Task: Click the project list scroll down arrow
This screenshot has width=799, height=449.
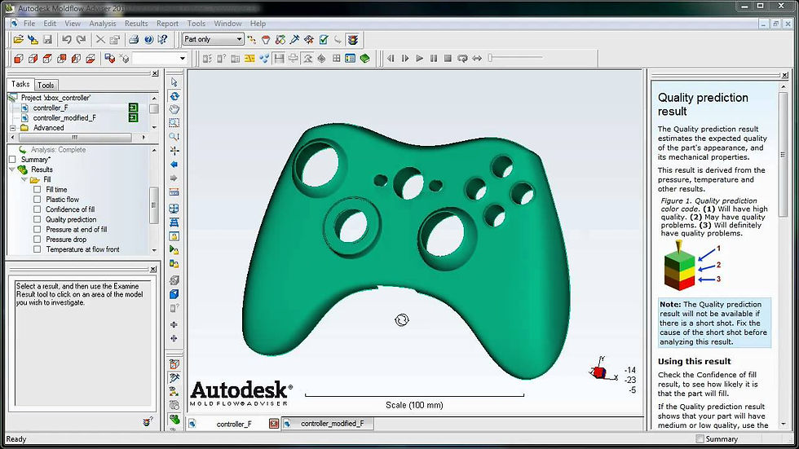Action: coord(154,128)
